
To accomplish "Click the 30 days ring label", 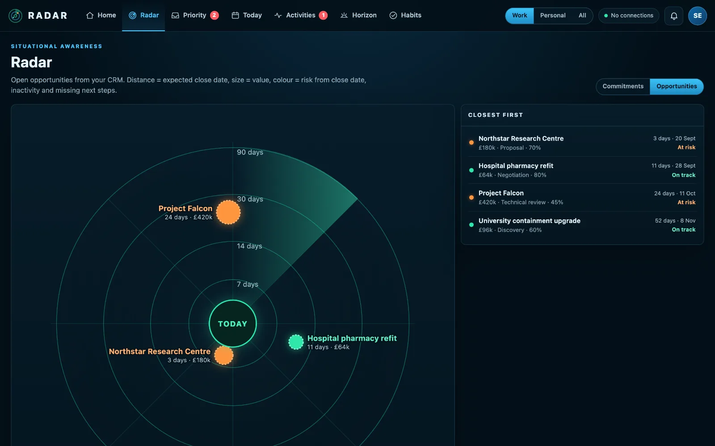I will point(250,199).
